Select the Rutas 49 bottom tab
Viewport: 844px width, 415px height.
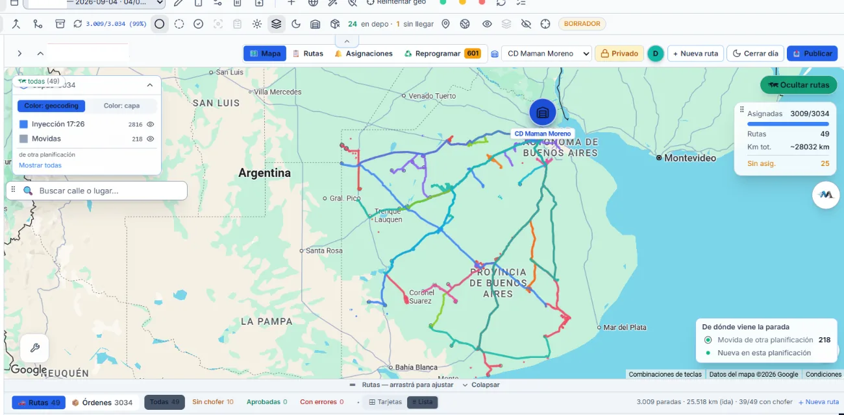click(x=39, y=402)
